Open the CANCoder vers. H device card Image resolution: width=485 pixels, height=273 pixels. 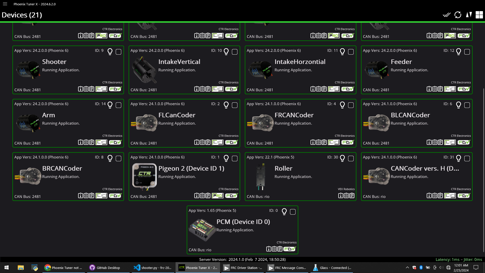417,177
